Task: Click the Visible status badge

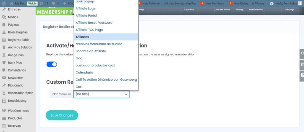Action: click(x=32, y=4)
